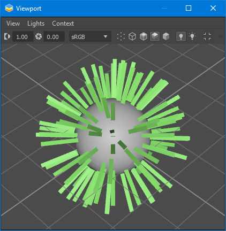Select wireframe-on-shaded cube mode
The height and width of the screenshot is (231, 226).
(x=144, y=36)
